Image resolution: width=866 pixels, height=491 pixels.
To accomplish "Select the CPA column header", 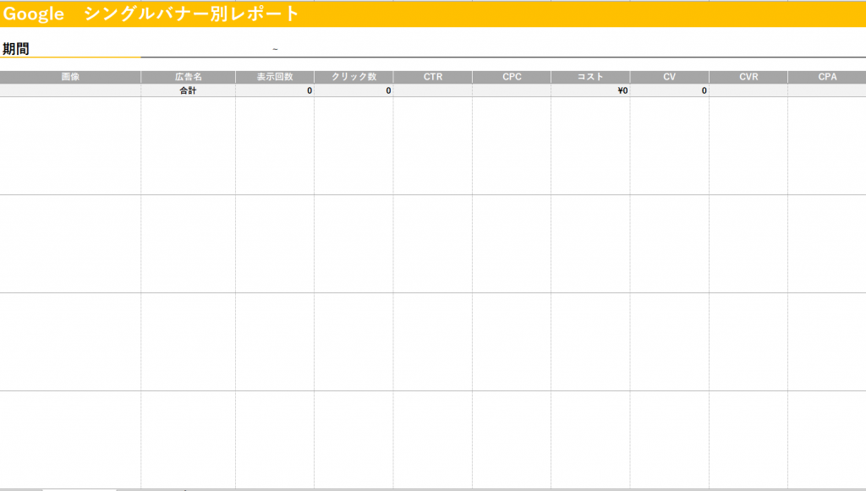I will pyautogui.click(x=827, y=77).
